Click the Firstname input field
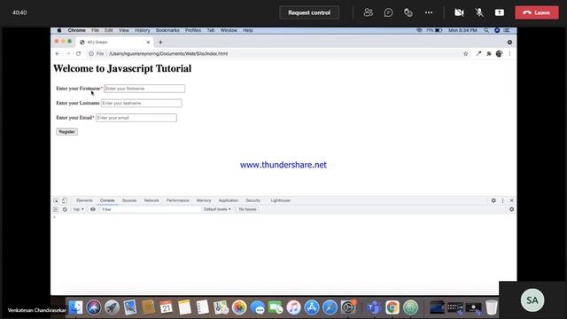This screenshot has width=567, height=319. [144, 89]
